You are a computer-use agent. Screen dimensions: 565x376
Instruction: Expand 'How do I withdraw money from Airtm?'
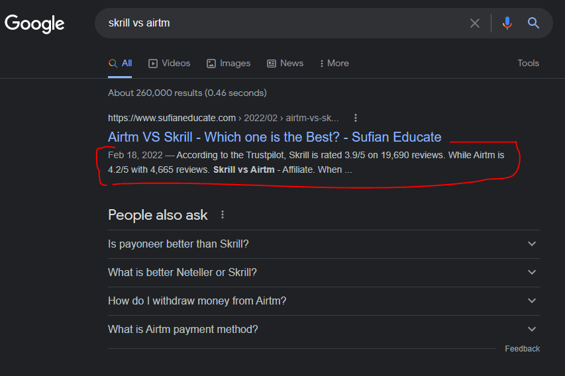click(324, 301)
